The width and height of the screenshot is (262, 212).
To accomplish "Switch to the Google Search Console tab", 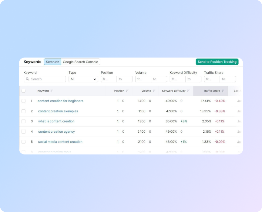I will [x=81, y=62].
